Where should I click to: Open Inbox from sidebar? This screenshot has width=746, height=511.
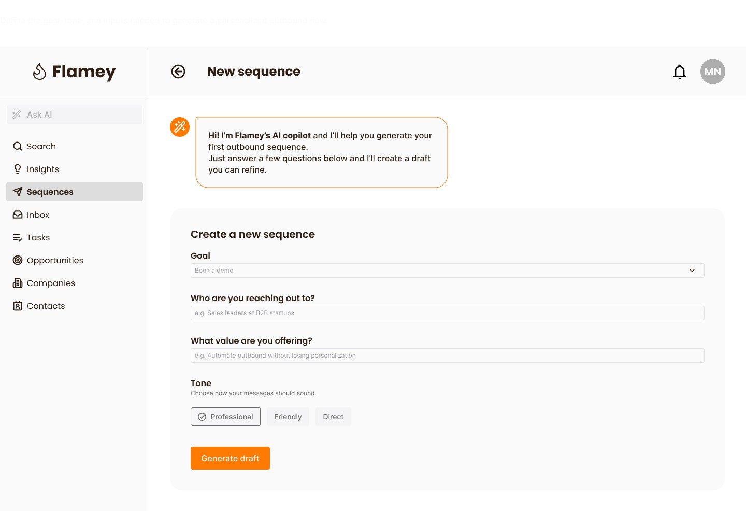(75, 215)
